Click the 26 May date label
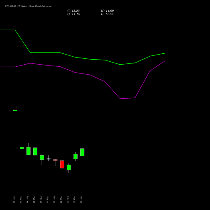Image resolution: width=210 pixels, height=210 pixels. [81, 199]
